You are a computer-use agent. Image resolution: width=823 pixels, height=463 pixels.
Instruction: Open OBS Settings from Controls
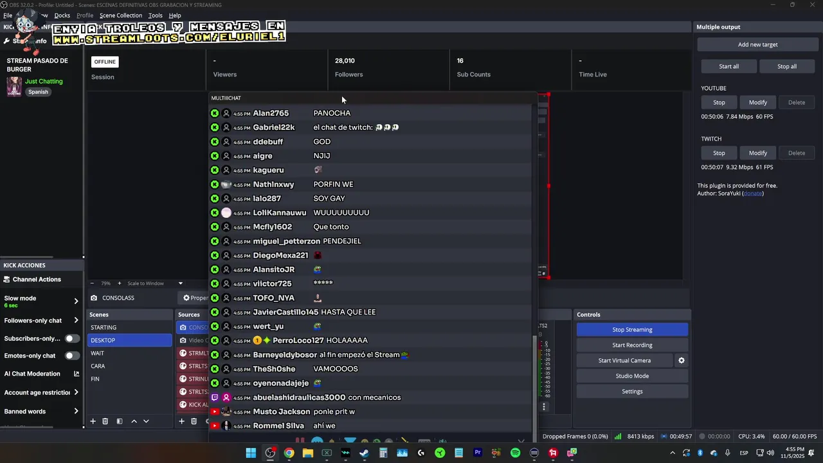click(632, 392)
